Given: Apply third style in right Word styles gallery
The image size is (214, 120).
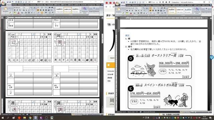Looking at the screenshot, I should (x=188, y=11).
